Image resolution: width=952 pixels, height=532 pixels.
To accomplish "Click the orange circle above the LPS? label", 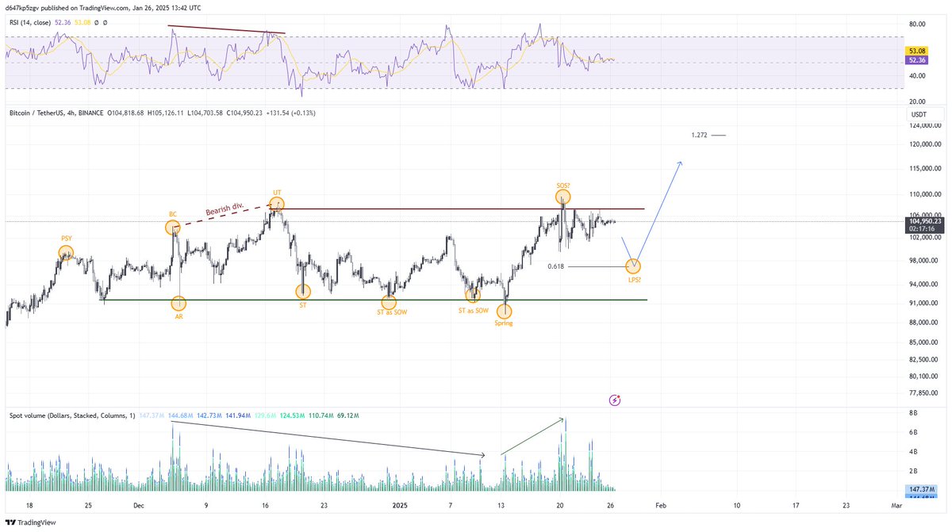I will coord(633,266).
